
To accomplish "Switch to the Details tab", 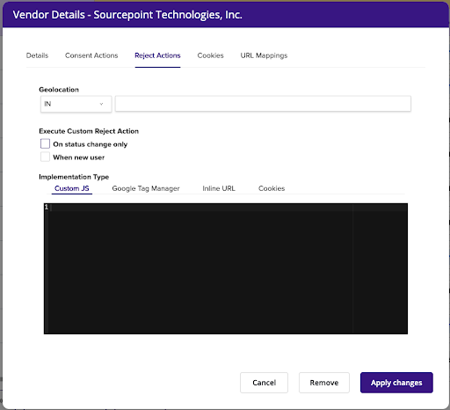I will [x=37, y=55].
